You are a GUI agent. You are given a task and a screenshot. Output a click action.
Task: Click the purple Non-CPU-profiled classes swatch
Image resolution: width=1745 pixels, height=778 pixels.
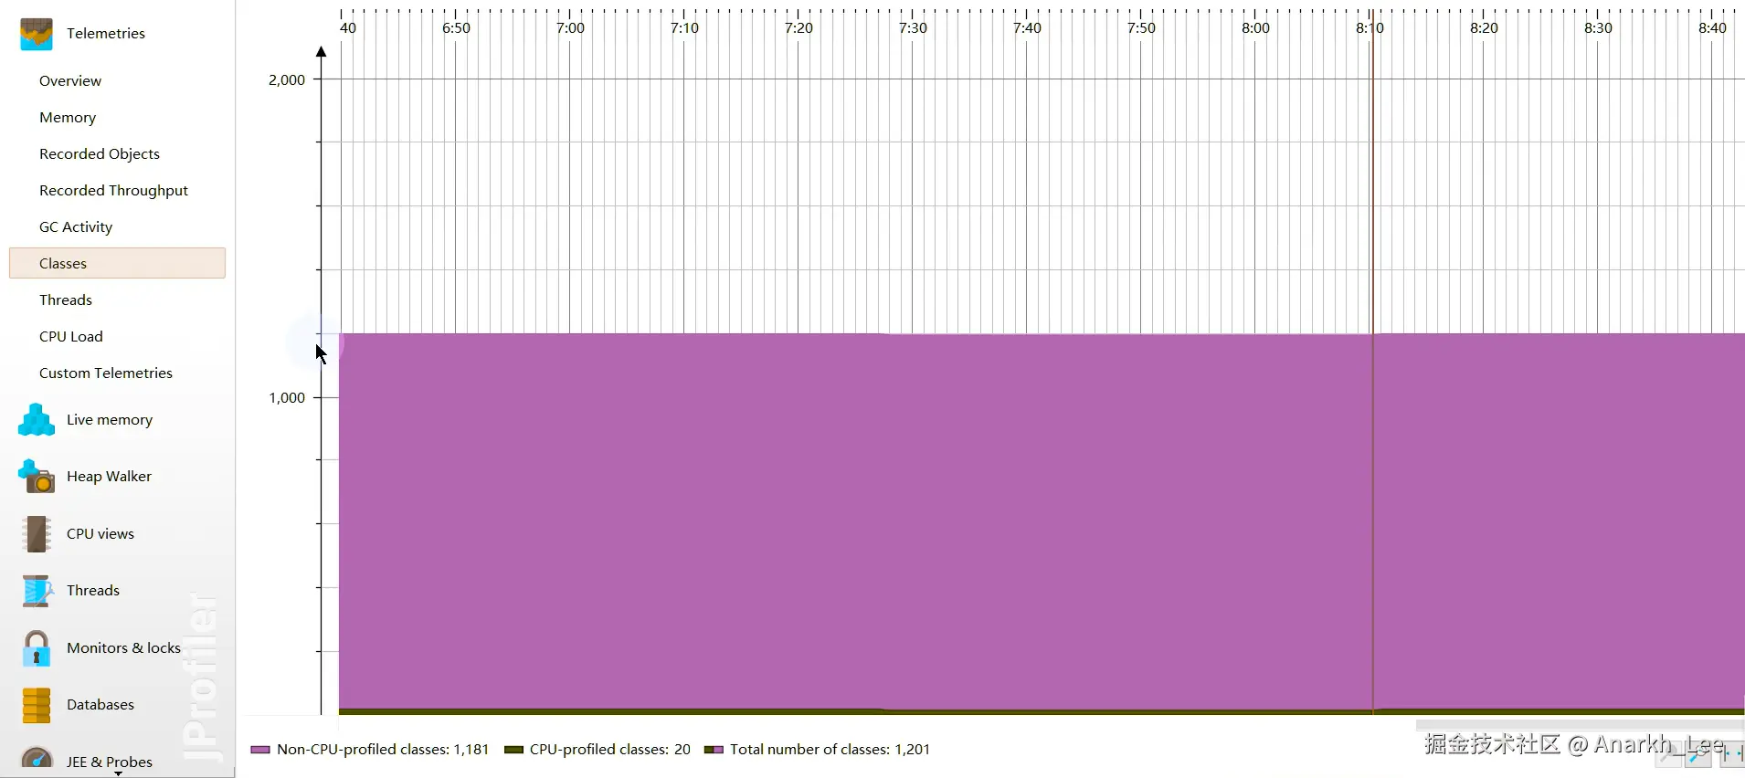coord(260,750)
